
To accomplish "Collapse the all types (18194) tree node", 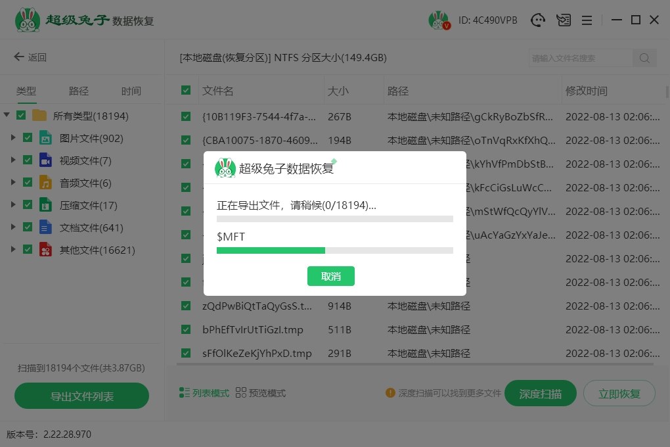I will (x=7, y=116).
